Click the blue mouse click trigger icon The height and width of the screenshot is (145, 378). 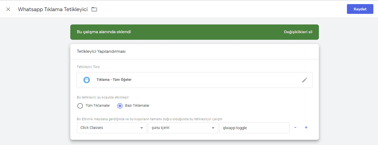(x=87, y=80)
